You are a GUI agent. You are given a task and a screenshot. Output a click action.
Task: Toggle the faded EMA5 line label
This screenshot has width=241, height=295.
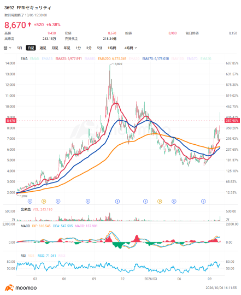(34, 58)
